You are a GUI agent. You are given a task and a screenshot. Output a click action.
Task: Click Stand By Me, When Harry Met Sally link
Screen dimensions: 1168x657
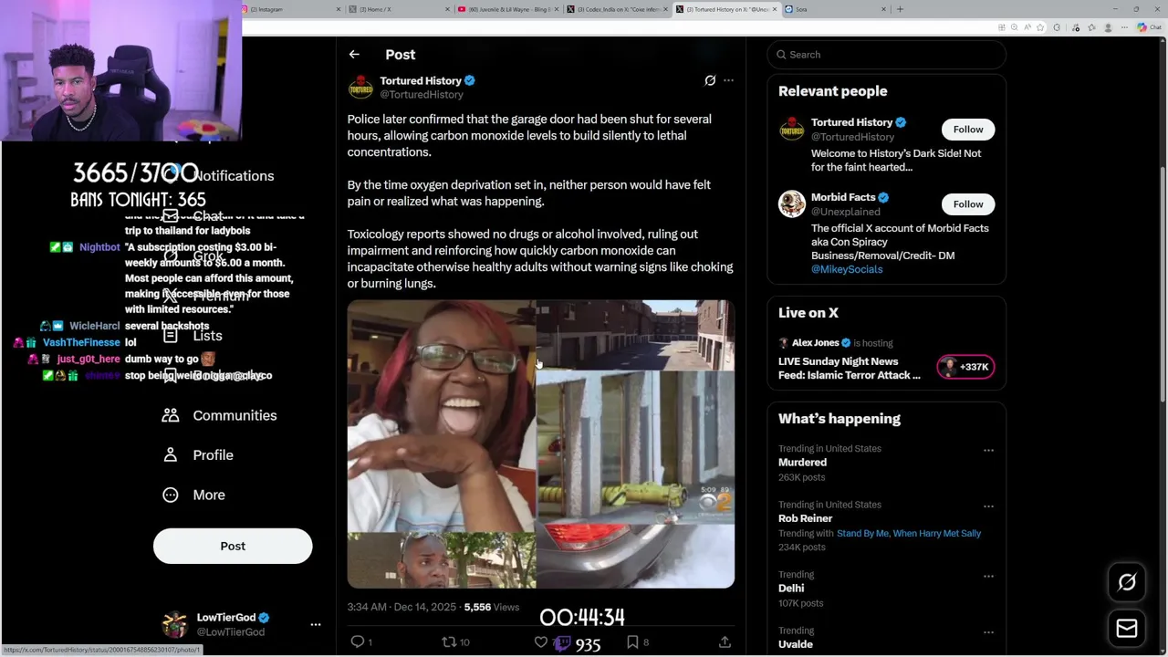909,533
